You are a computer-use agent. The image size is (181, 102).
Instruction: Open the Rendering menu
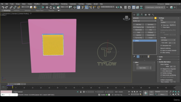coord(64,4)
